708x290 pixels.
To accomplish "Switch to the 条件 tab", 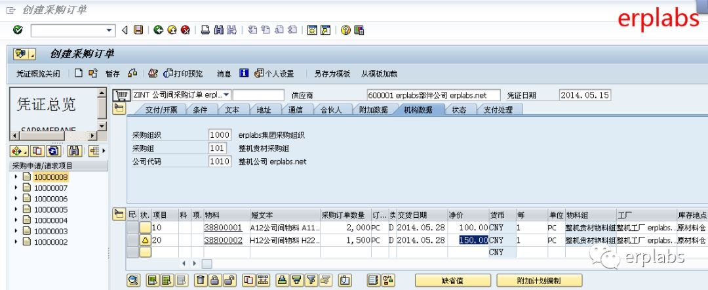I will click(200, 110).
